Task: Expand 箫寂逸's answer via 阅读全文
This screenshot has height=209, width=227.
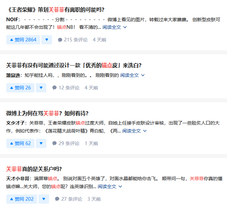Action: 132,75
